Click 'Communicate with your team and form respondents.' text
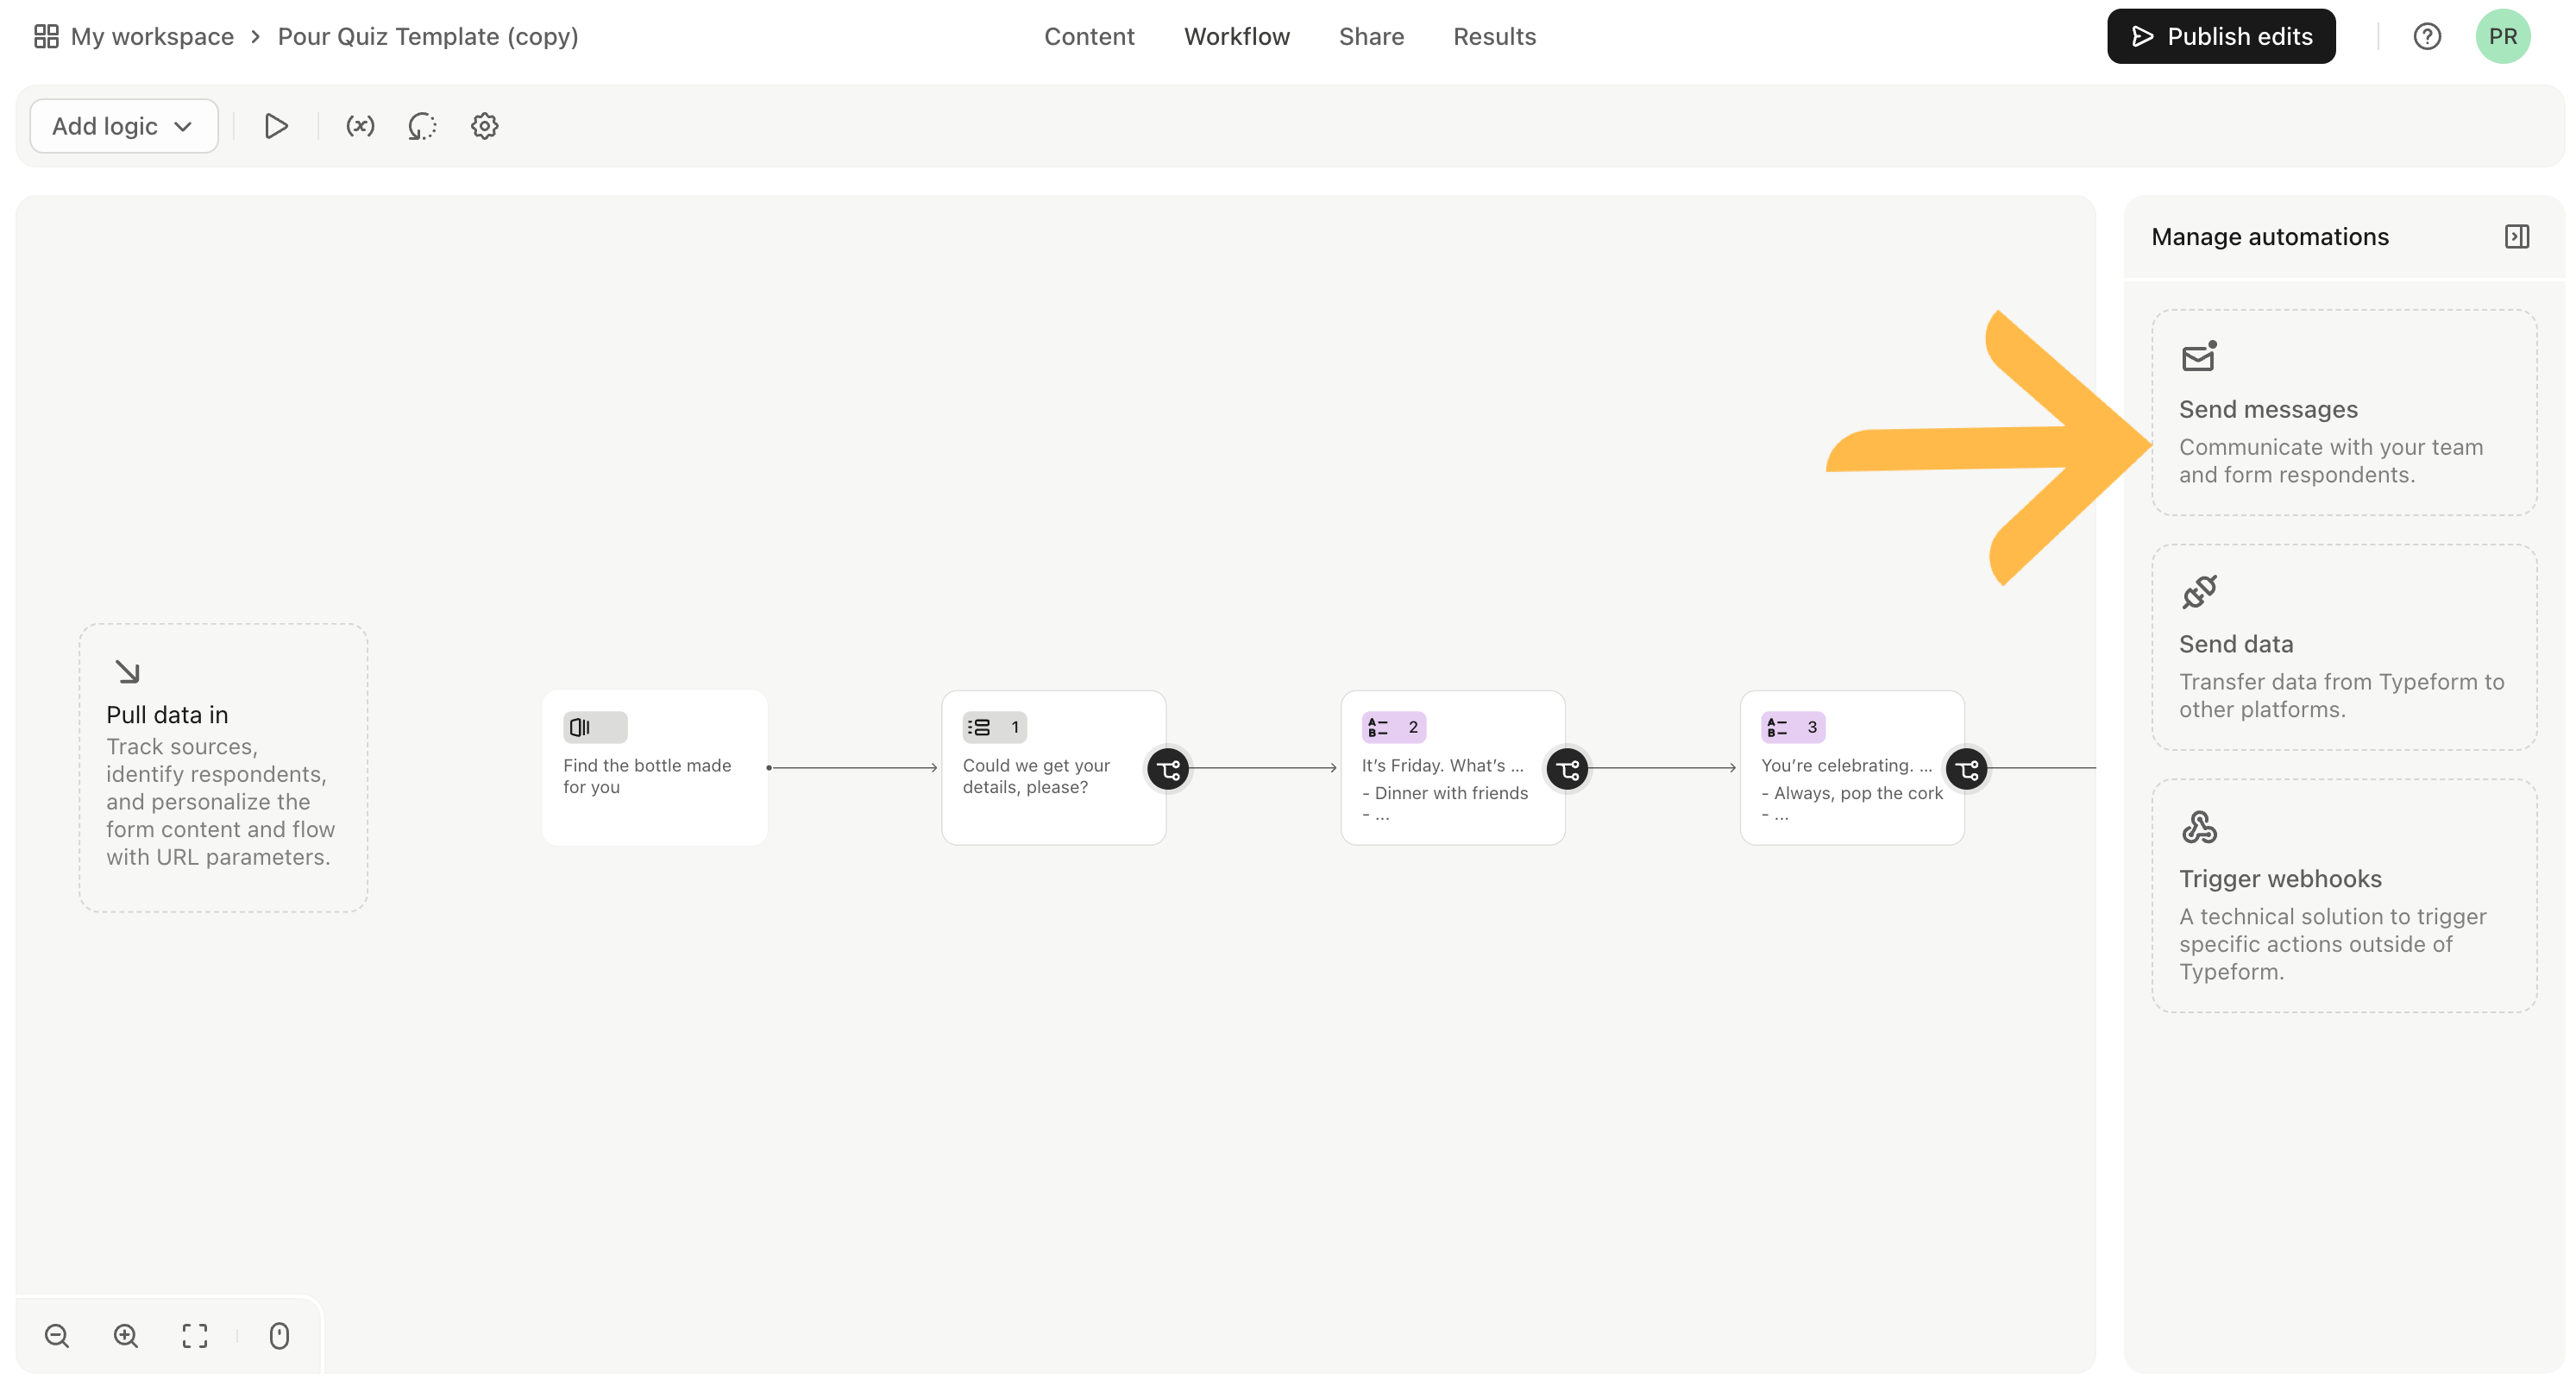The height and width of the screenshot is (1386, 2576). pos(2331,462)
